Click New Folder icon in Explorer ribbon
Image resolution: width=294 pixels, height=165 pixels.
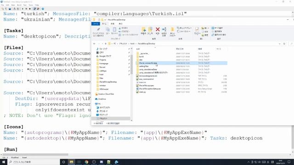pyautogui.click(x=172, y=29)
